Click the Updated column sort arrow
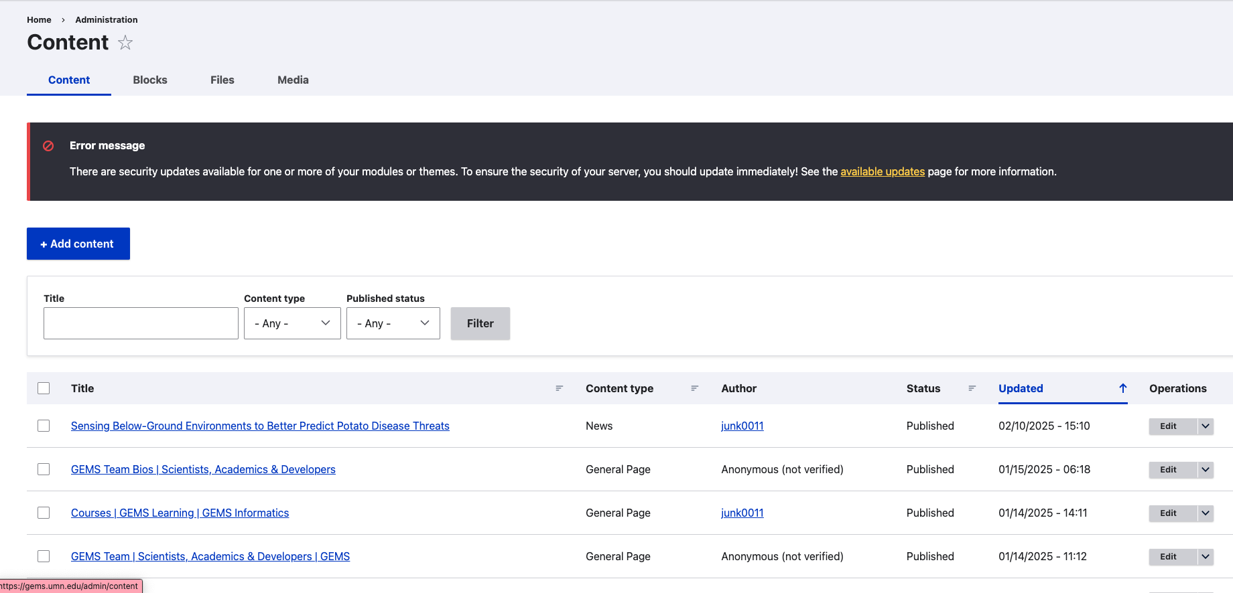This screenshot has width=1233, height=593. tap(1122, 388)
